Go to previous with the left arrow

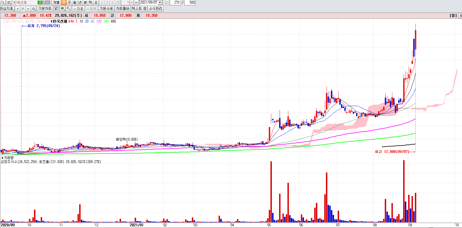coord(18,9)
